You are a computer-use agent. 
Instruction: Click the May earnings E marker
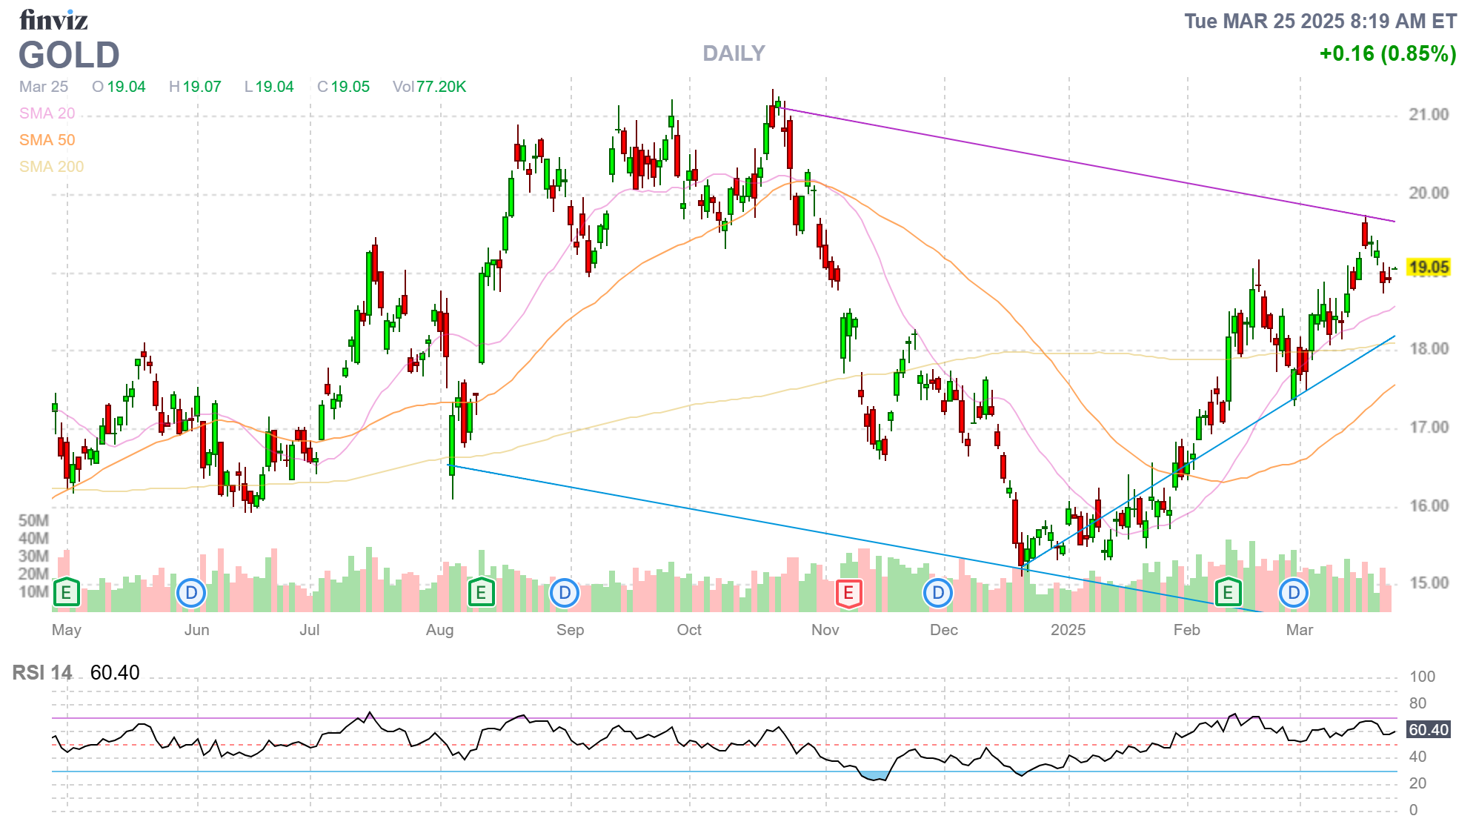pyautogui.click(x=66, y=592)
